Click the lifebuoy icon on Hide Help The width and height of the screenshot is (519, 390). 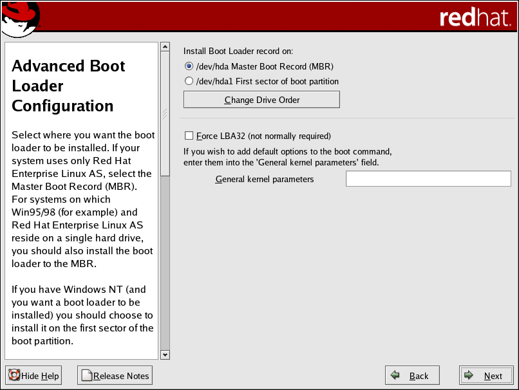coord(14,376)
